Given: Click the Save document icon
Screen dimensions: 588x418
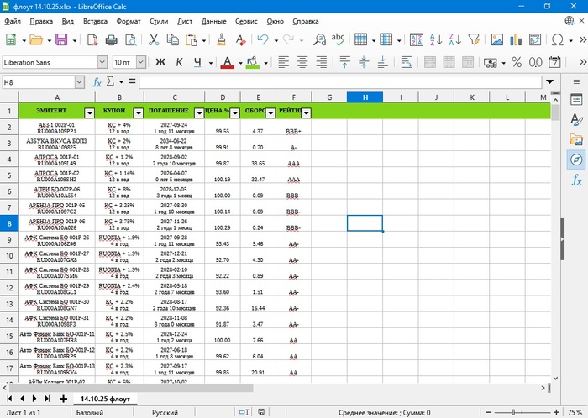Looking at the screenshot, I should (60, 39).
